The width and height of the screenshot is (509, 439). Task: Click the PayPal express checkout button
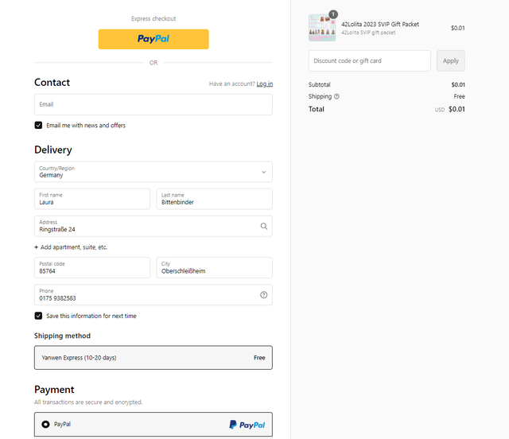(153, 39)
